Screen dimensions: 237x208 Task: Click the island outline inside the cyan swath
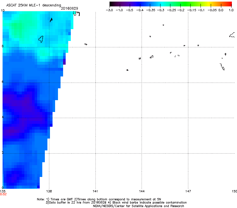tap(41, 39)
